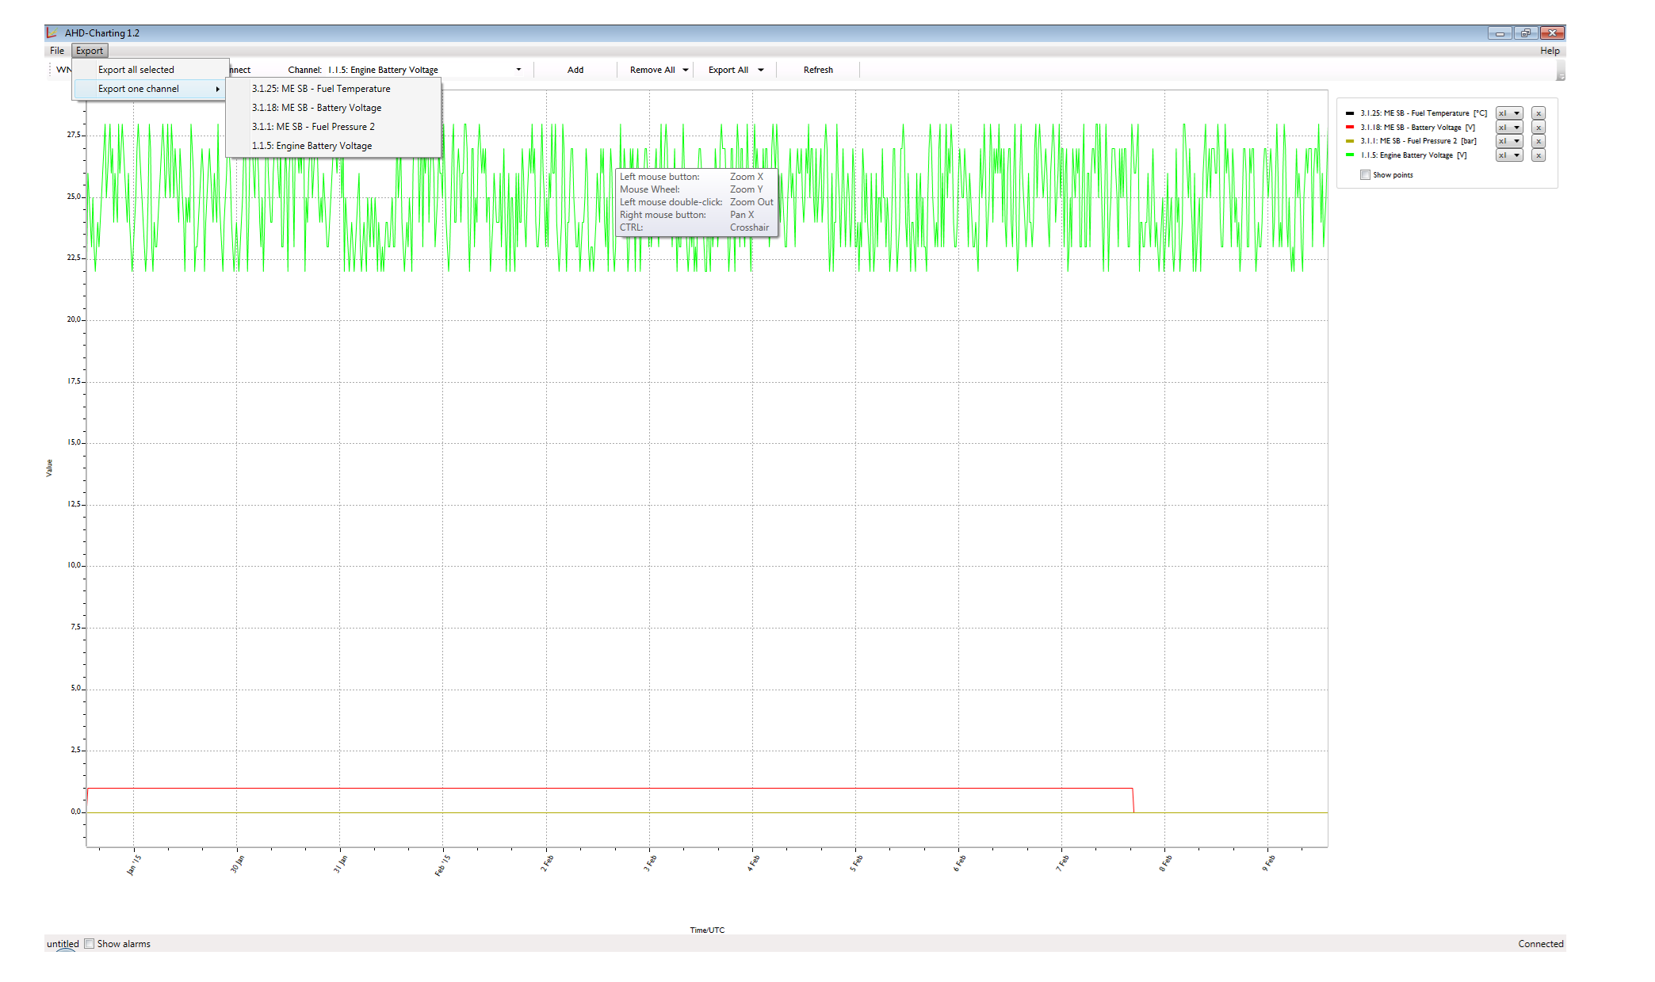The height and width of the screenshot is (982, 1655).
Task: Open Fuel Temperature x1 scale dropdown
Action: (x=1509, y=113)
